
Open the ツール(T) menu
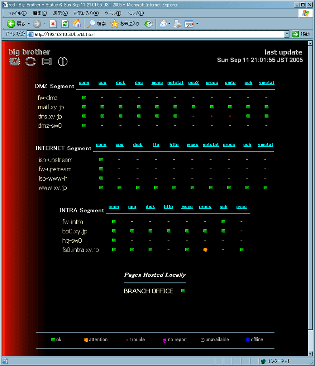tap(113, 13)
